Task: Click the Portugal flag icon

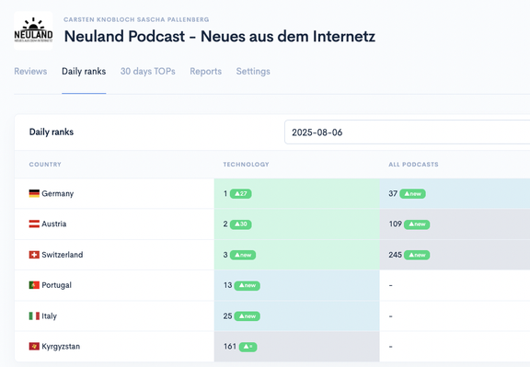Action: 34,285
